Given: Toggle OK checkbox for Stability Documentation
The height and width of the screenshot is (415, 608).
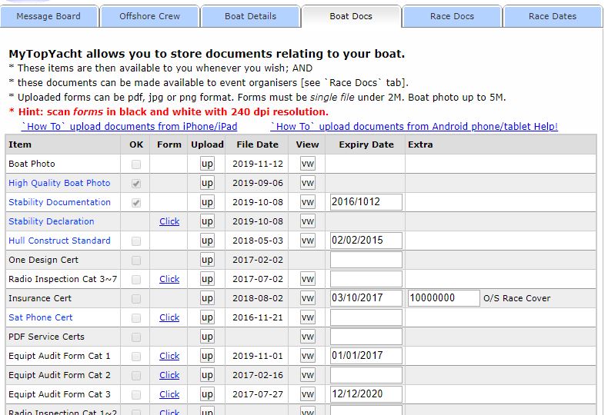Looking at the screenshot, I should (136, 202).
